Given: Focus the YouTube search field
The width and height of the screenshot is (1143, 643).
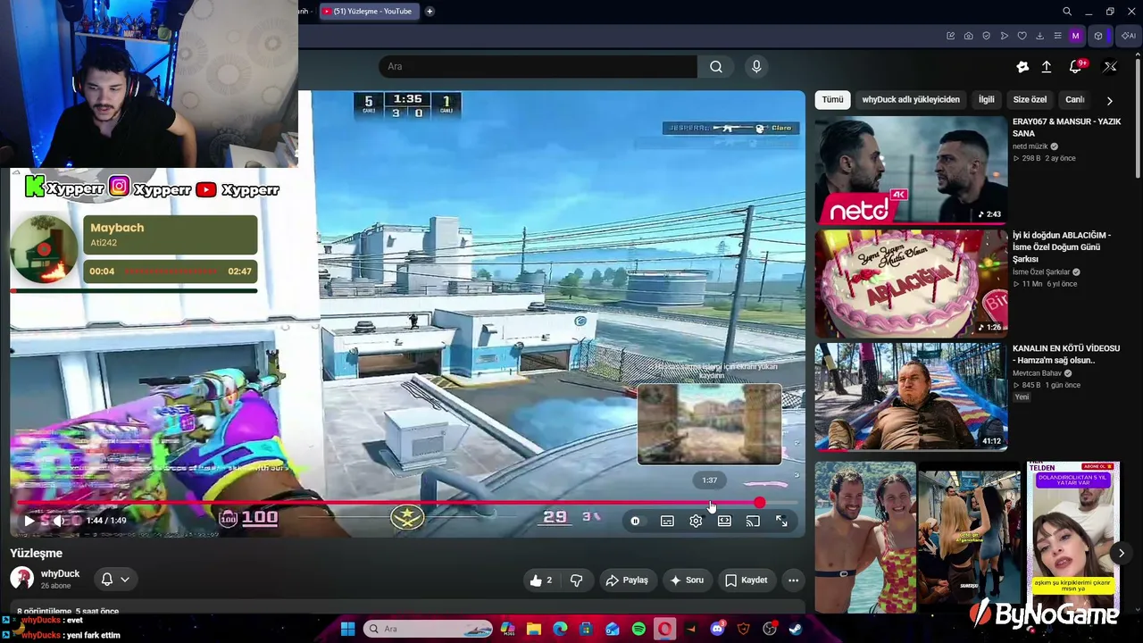Looking at the screenshot, I should click(x=538, y=66).
